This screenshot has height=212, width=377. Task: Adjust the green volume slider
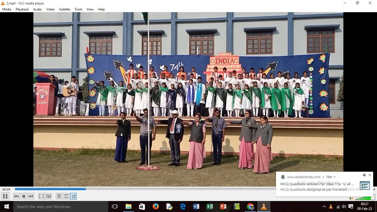(365, 198)
